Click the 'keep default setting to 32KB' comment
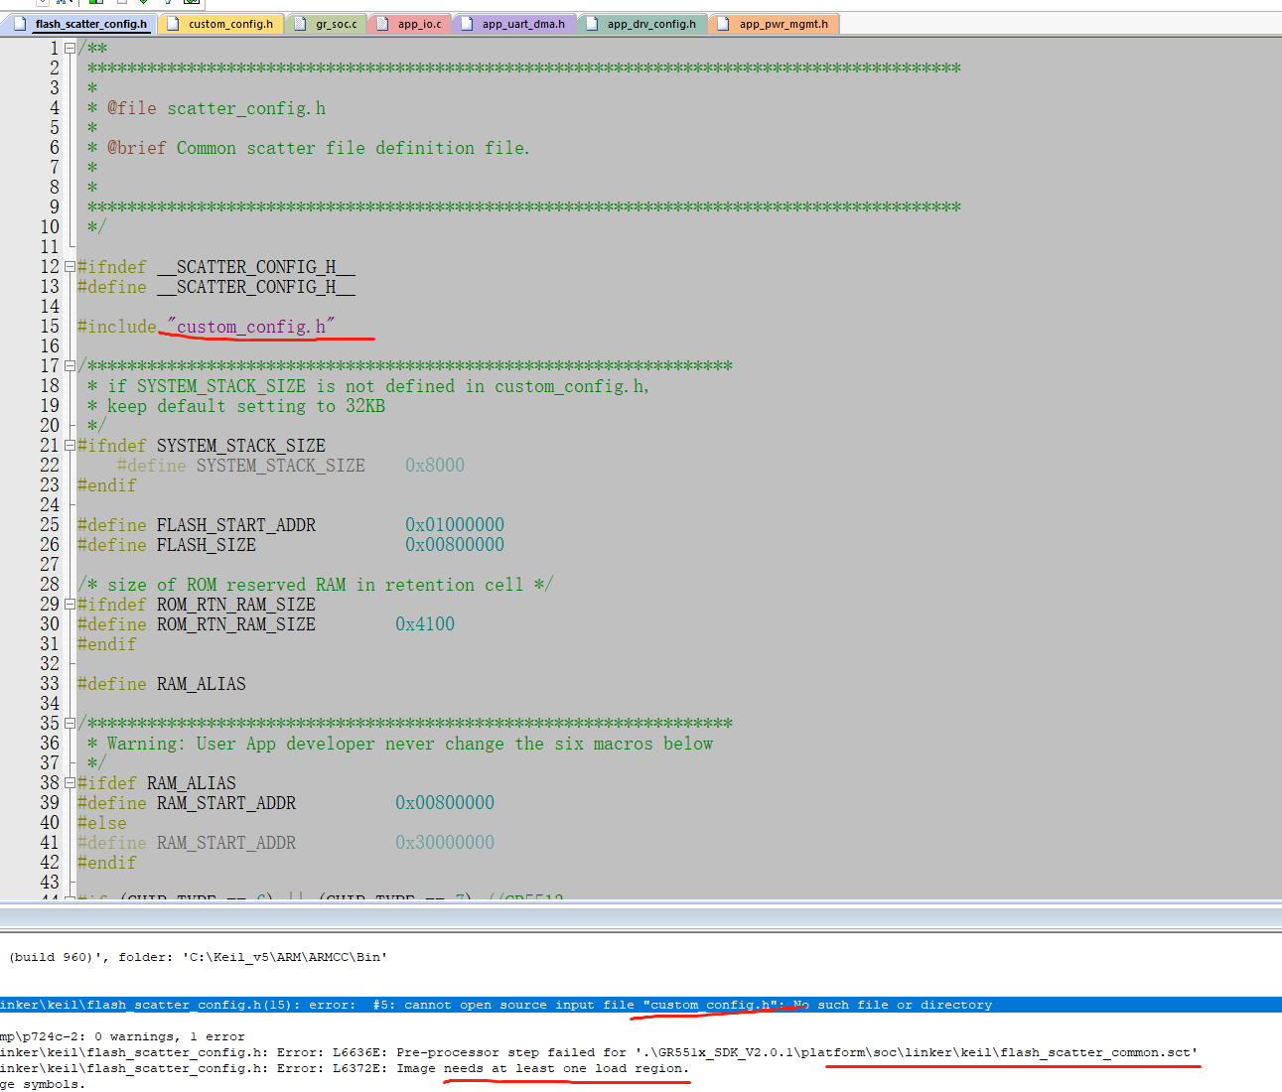1282x1092 pixels. (236, 405)
